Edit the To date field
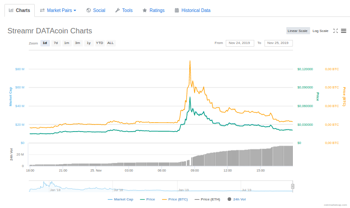The width and height of the screenshot is (350, 208). point(278,43)
